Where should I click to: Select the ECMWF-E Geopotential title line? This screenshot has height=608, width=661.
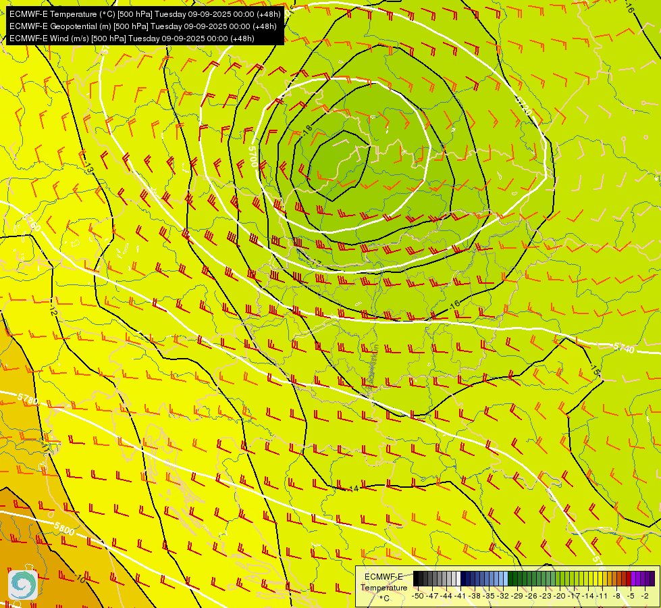143,26
